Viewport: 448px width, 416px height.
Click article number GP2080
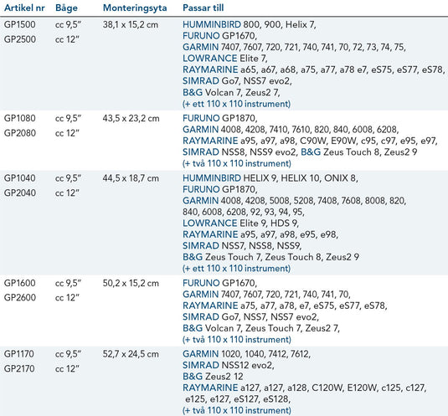[x=20, y=133]
